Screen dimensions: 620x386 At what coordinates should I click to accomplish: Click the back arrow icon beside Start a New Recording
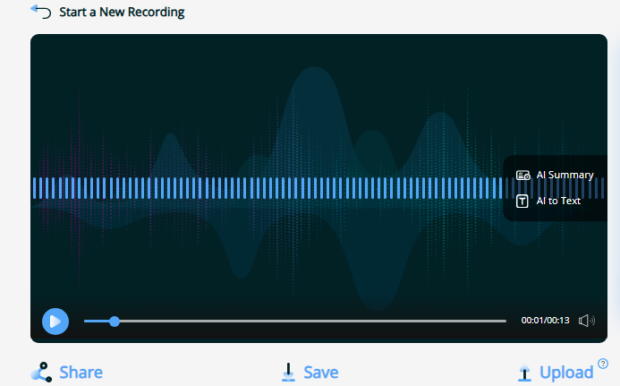[x=41, y=12]
